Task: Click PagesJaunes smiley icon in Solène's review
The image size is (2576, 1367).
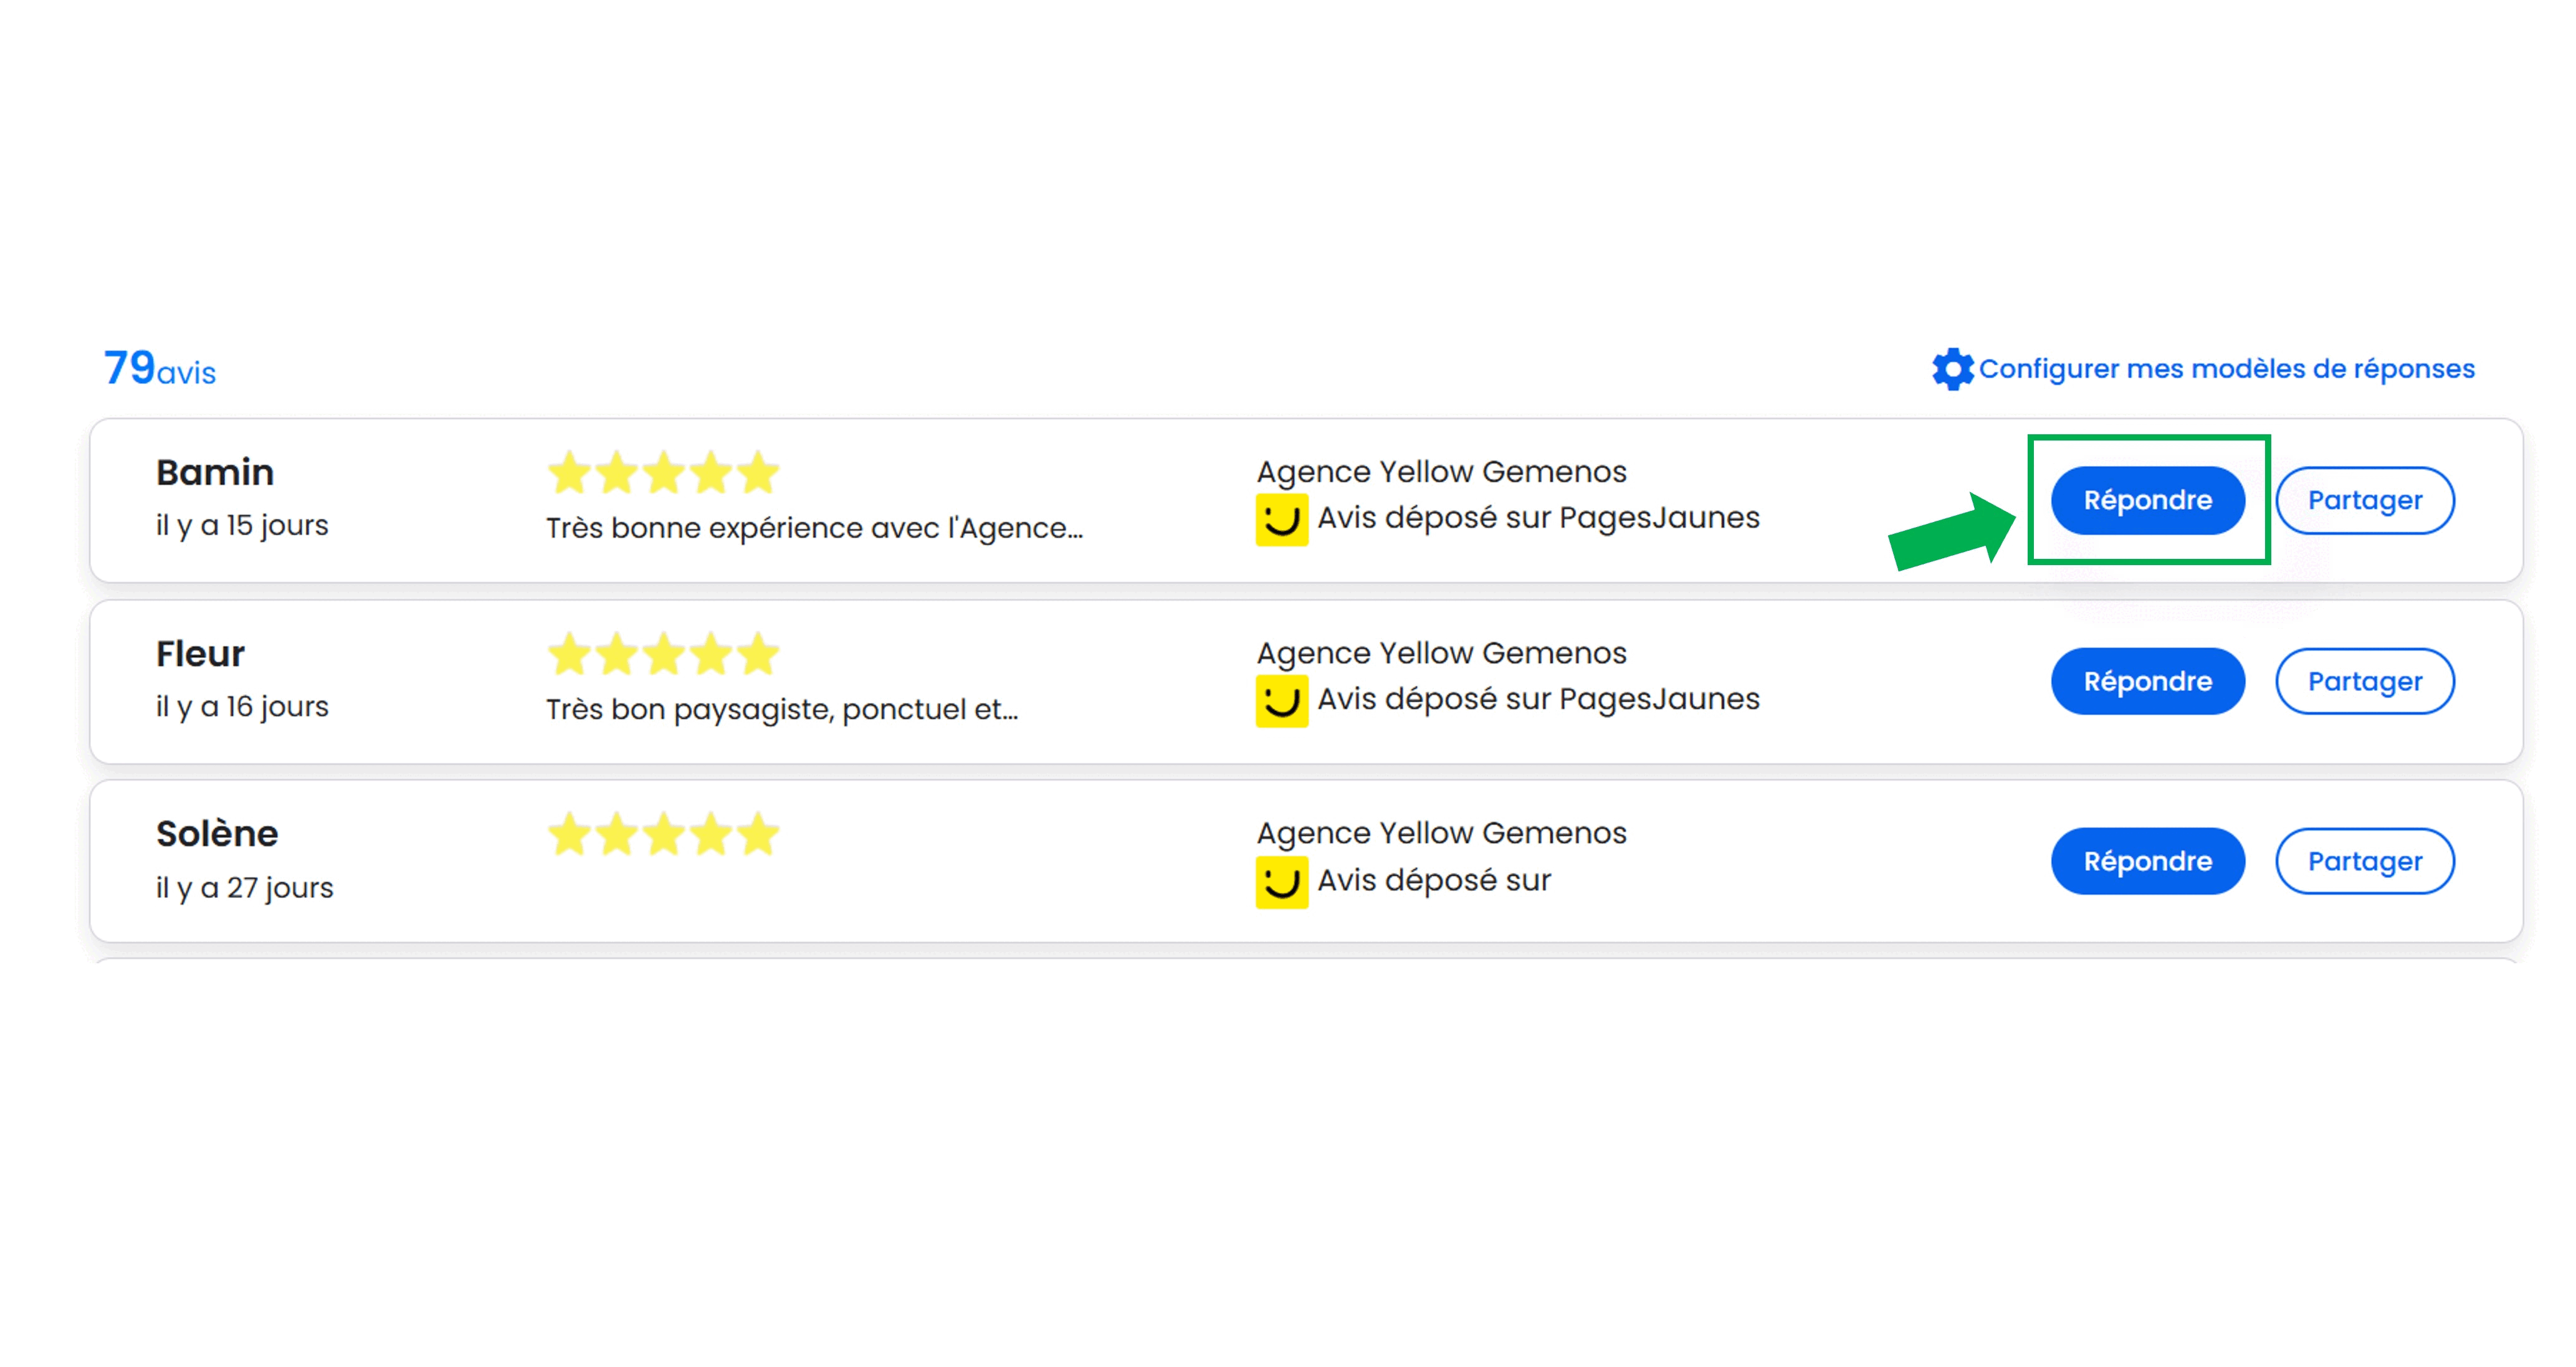Action: tap(1282, 882)
